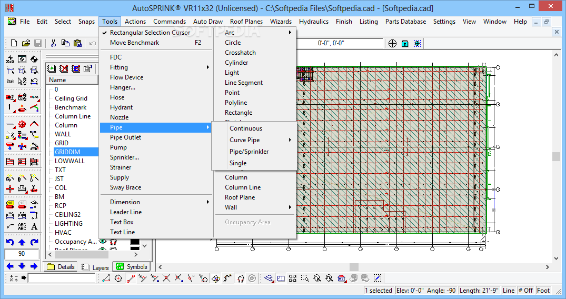The image size is (566, 299).
Task: Click the blue right arrow nudge button
Action: (x=34, y=266)
